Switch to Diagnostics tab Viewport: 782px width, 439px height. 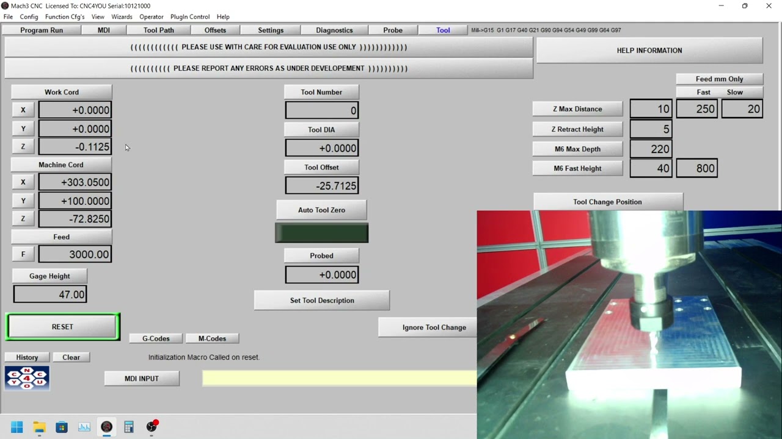[x=334, y=30]
